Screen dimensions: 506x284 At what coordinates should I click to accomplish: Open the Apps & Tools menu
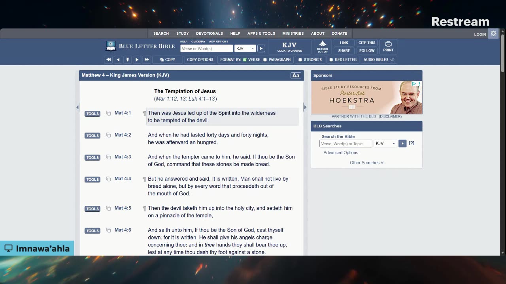click(261, 34)
